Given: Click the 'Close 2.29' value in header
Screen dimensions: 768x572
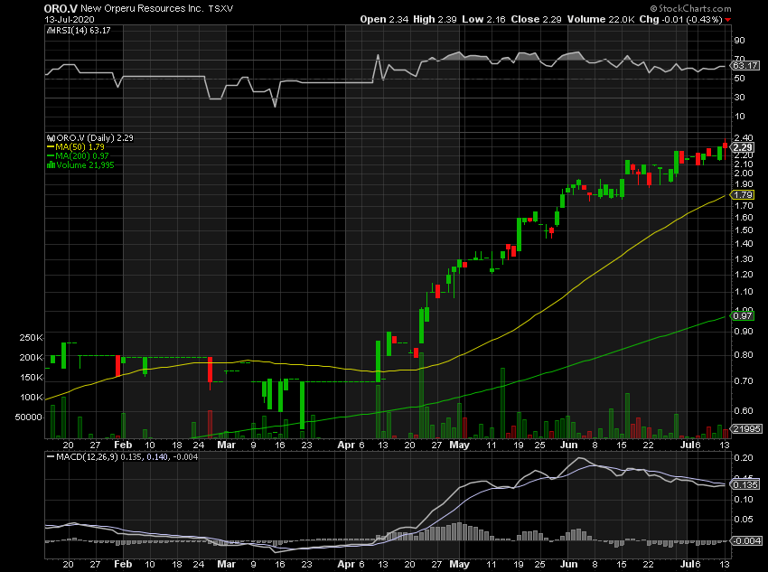Looking at the screenshot, I should pyautogui.click(x=536, y=20).
